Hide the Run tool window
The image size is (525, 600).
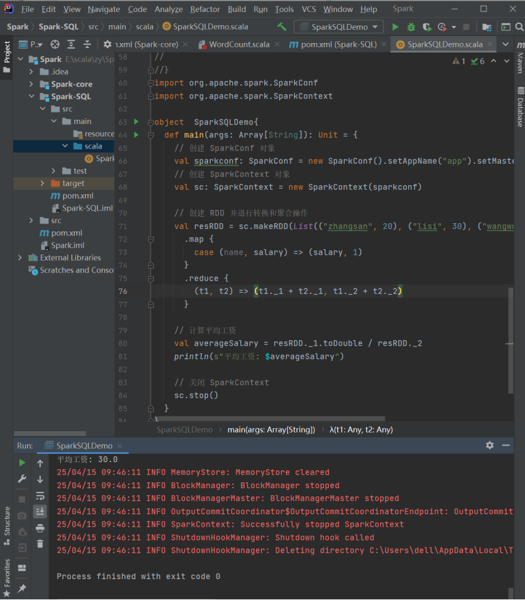click(x=506, y=445)
